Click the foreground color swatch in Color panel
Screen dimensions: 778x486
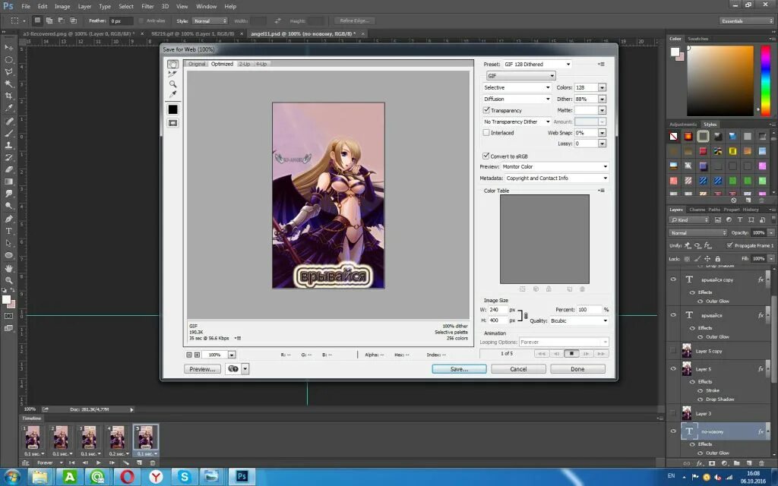675,52
